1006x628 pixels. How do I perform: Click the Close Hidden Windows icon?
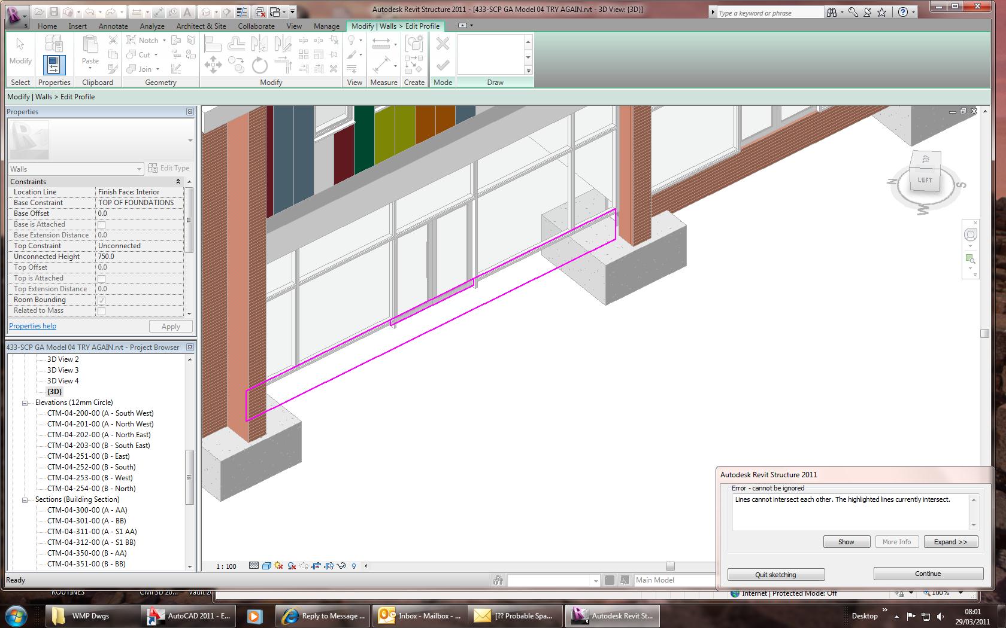point(260,11)
